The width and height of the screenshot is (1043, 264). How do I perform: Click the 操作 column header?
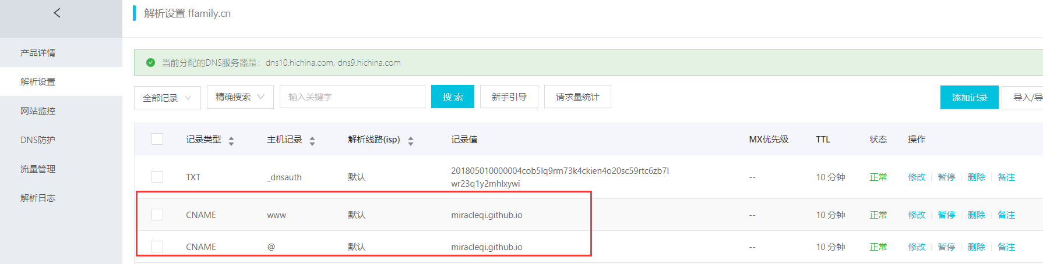pos(917,140)
